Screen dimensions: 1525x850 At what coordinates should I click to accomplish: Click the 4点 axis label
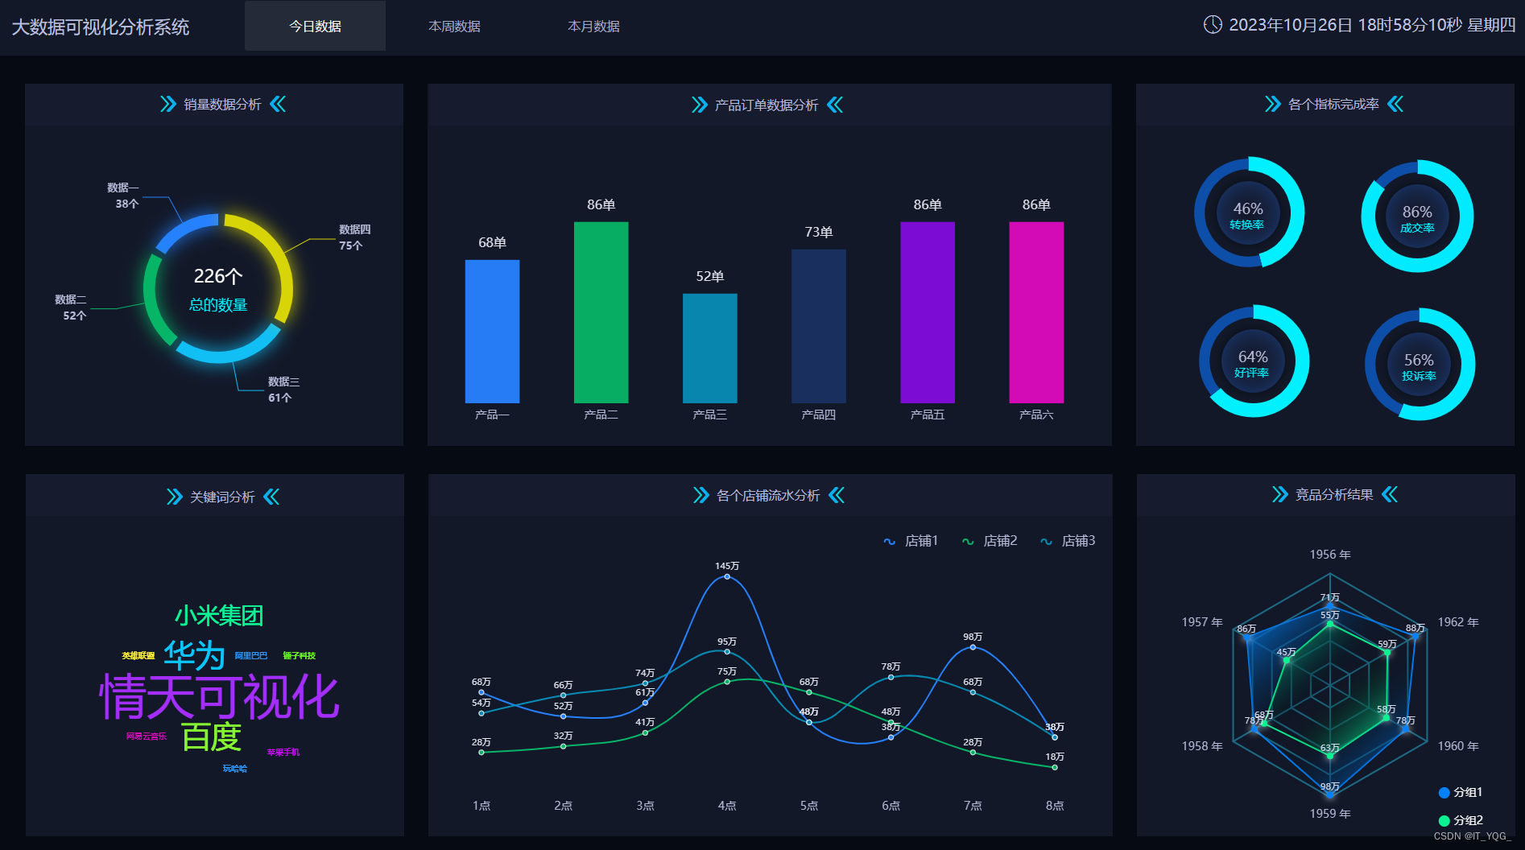[x=727, y=806]
